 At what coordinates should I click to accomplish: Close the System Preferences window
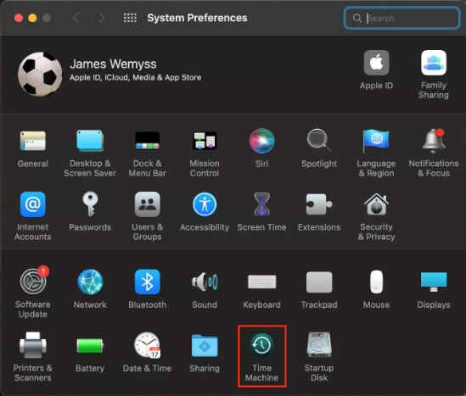(x=19, y=18)
